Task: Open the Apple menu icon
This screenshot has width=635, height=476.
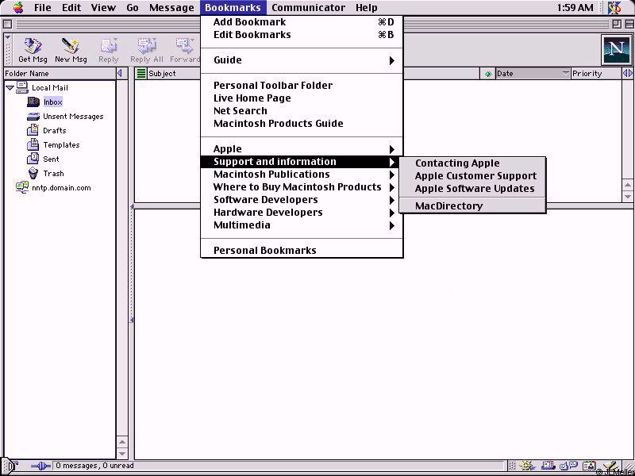Action: tap(17, 7)
